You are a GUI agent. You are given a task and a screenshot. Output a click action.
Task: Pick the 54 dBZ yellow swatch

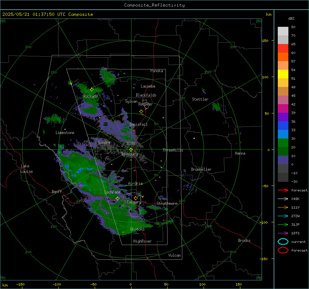point(283,74)
